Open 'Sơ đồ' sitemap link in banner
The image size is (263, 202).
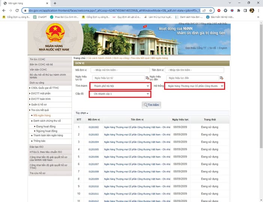pyautogui.click(x=212, y=48)
